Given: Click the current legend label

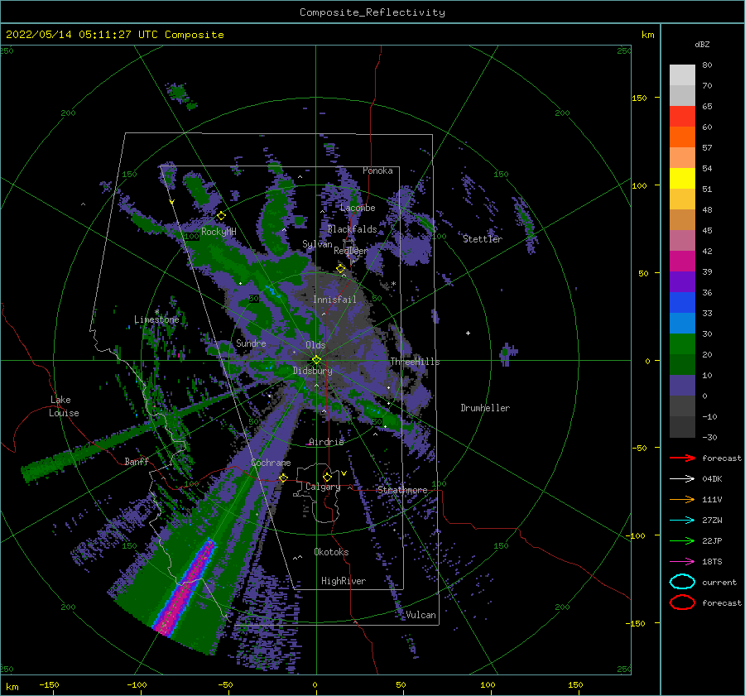Looking at the screenshot, I should tap(719, 582).
